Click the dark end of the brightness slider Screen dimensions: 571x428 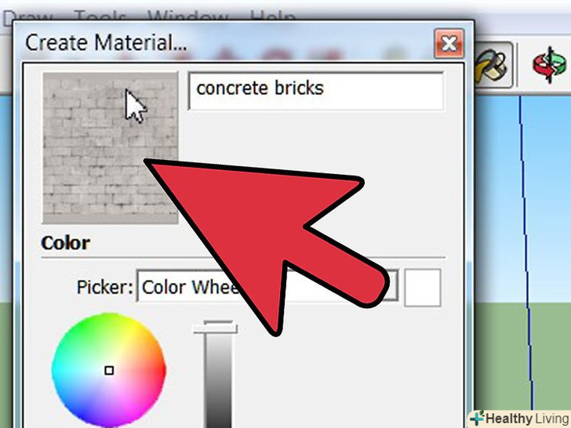click(x=217, y=419)
